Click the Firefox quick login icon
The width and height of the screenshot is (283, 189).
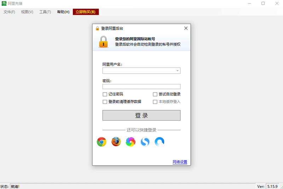(x=116, y=142)
